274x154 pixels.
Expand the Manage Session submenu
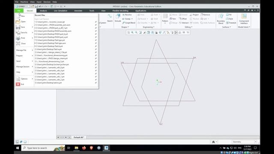[x=24, y=67]
